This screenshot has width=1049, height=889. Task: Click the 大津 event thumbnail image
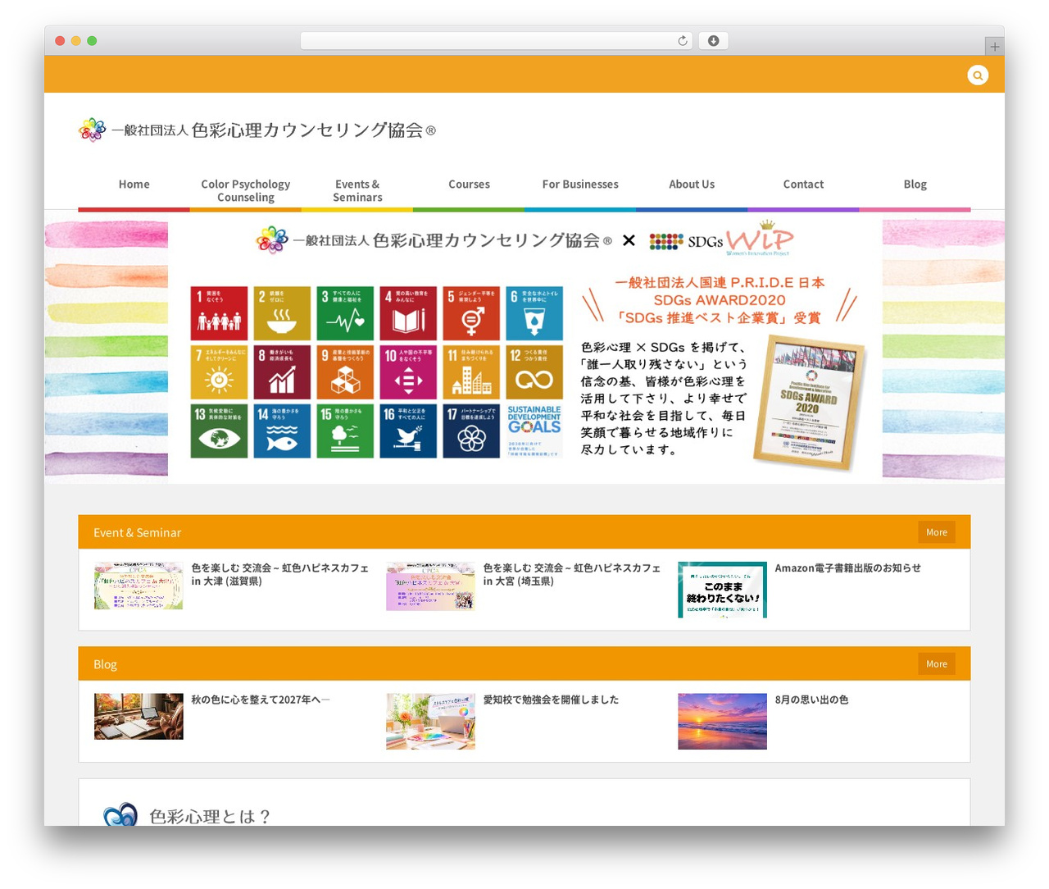pyautogui.click(x=139, y=586)
